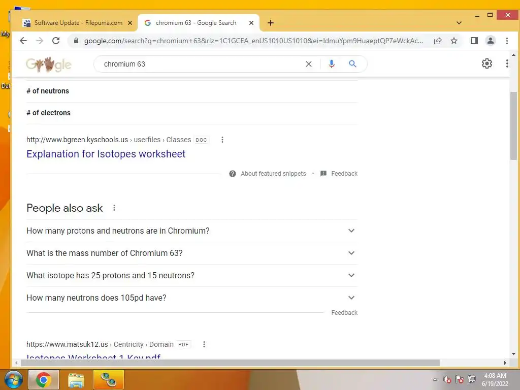Share this page via address bar icon
The image size is (520, 390).
(438, 41)
